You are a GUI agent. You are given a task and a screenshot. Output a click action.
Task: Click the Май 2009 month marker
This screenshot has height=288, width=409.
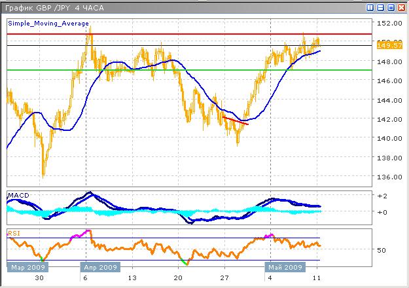point(284,267)
